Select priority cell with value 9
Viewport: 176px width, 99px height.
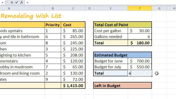pyautogui.click(x=53, y=79)
